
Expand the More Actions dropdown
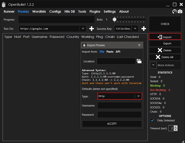pos(165,65)
